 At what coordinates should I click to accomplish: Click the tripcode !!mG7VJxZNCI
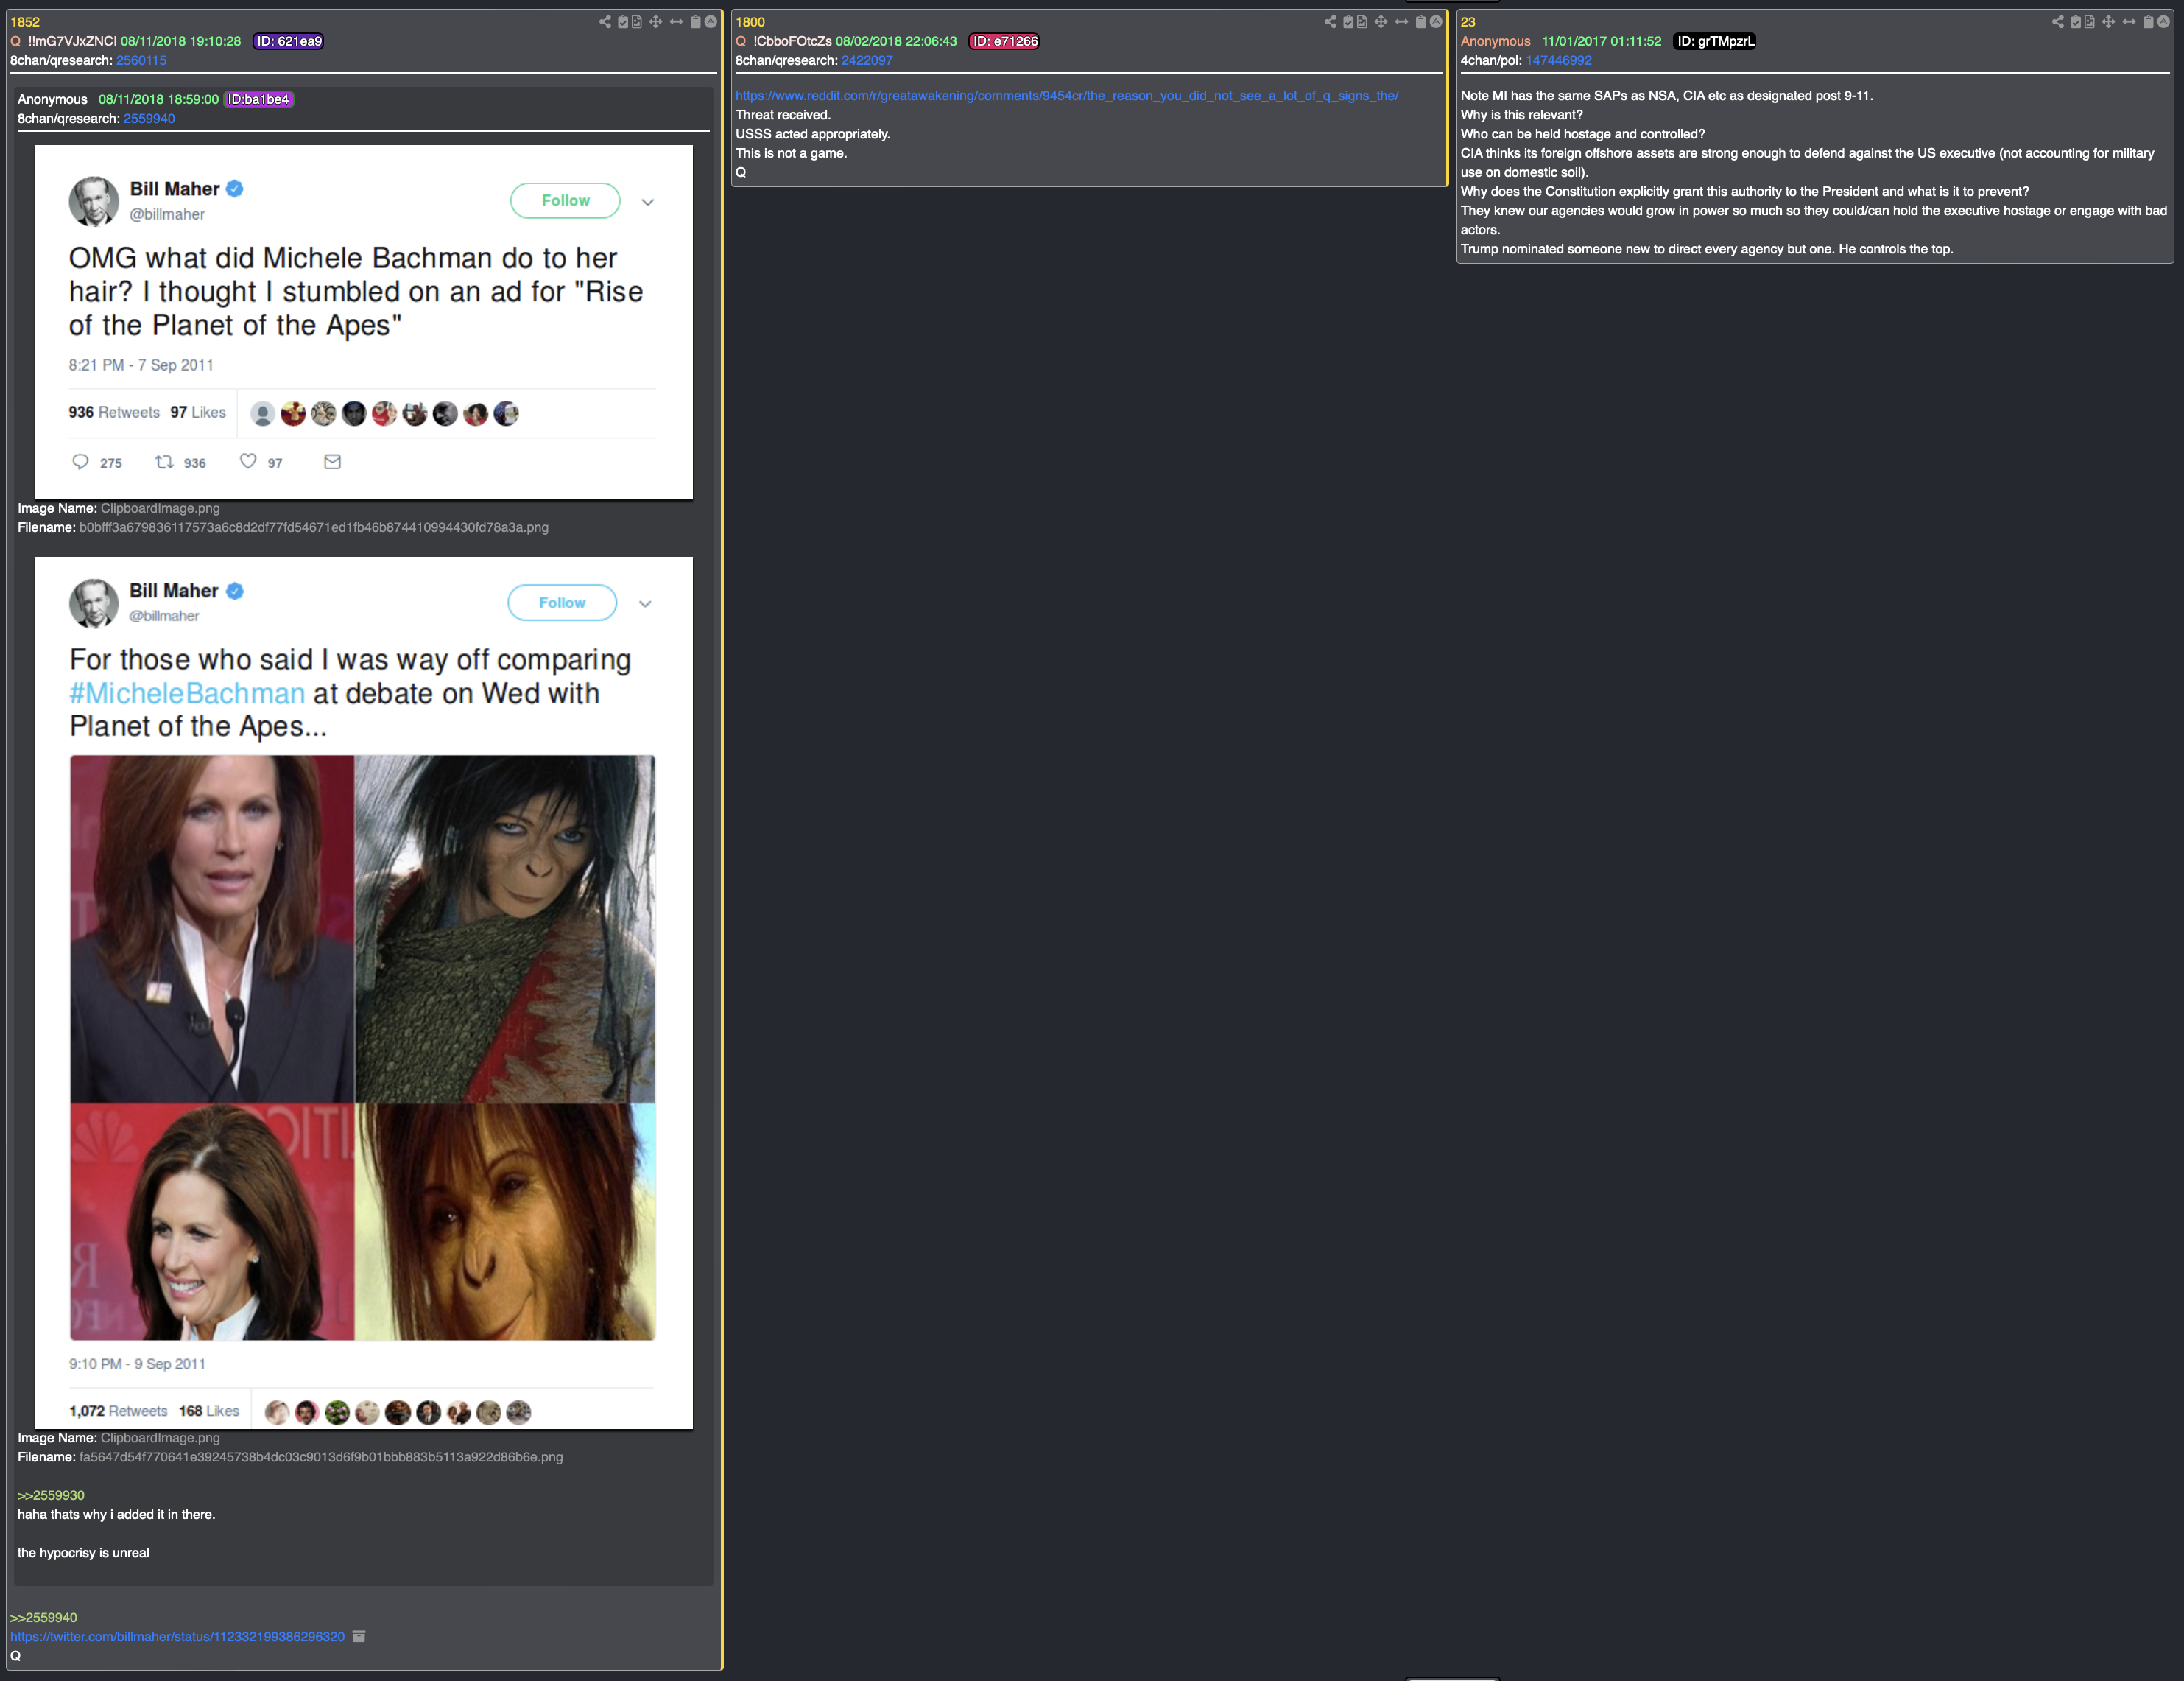pos(72,41)
